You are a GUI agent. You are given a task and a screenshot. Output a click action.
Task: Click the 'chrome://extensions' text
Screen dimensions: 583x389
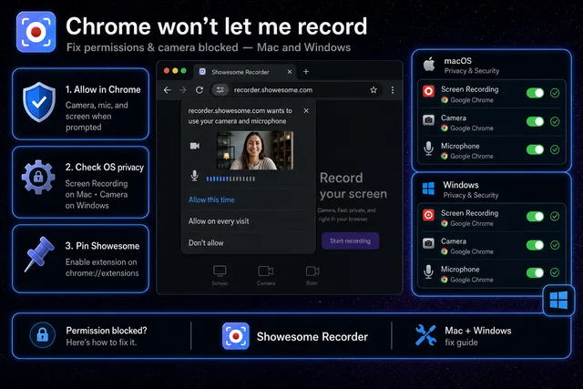pyautogui.click(x=102, y=273)
